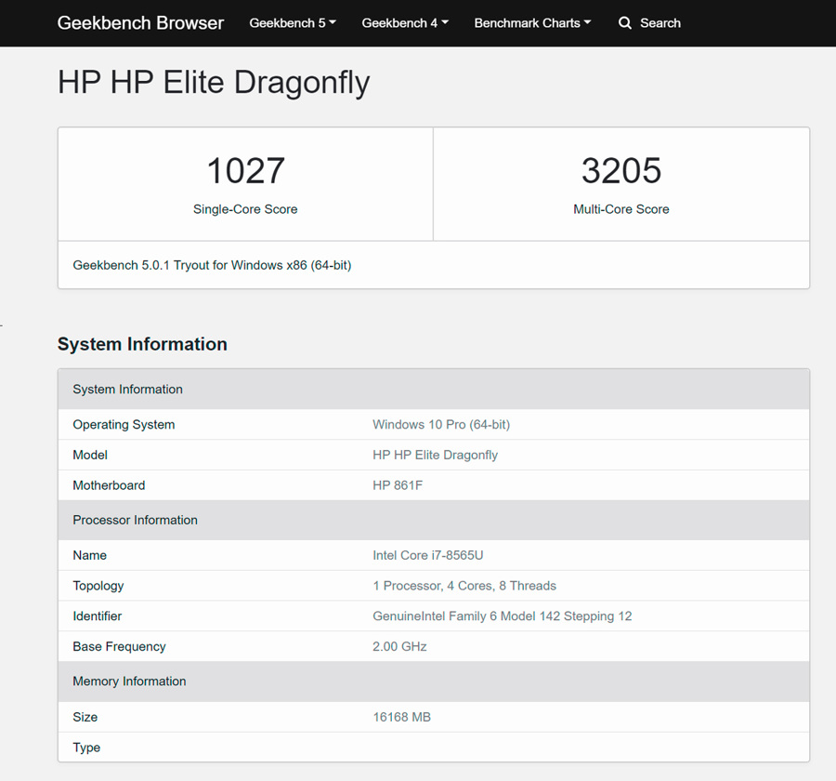Select the 2.00 GHz frequency value
Image resolution: width=836 pixels, height=781 pixels.
coord(399,646)
